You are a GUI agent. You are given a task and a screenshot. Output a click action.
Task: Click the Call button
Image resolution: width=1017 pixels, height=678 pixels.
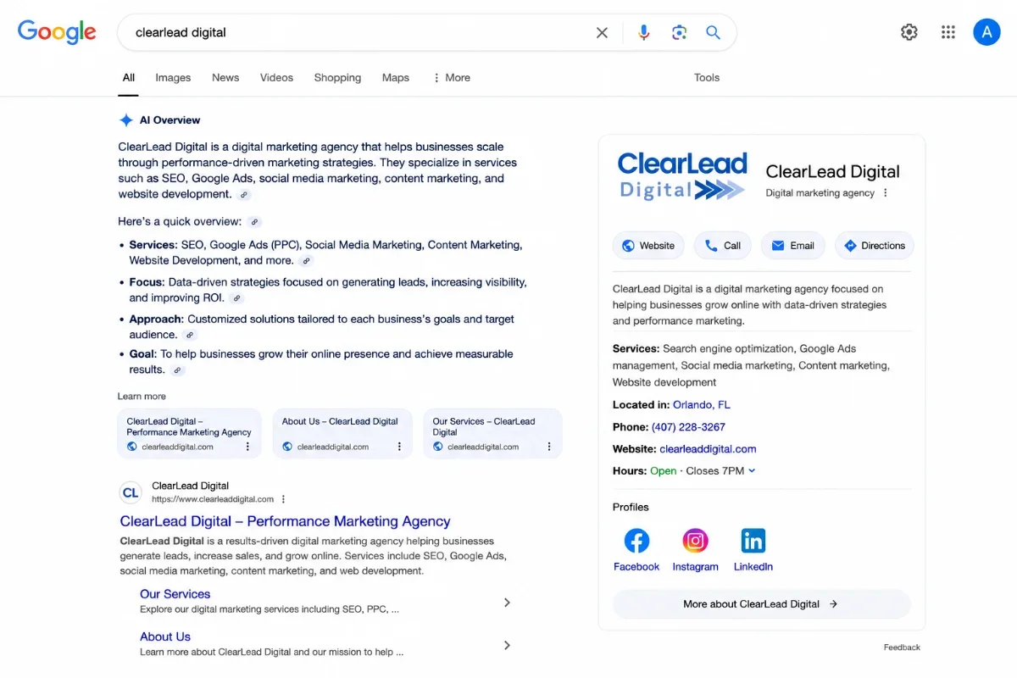click(x=723, y=246)
